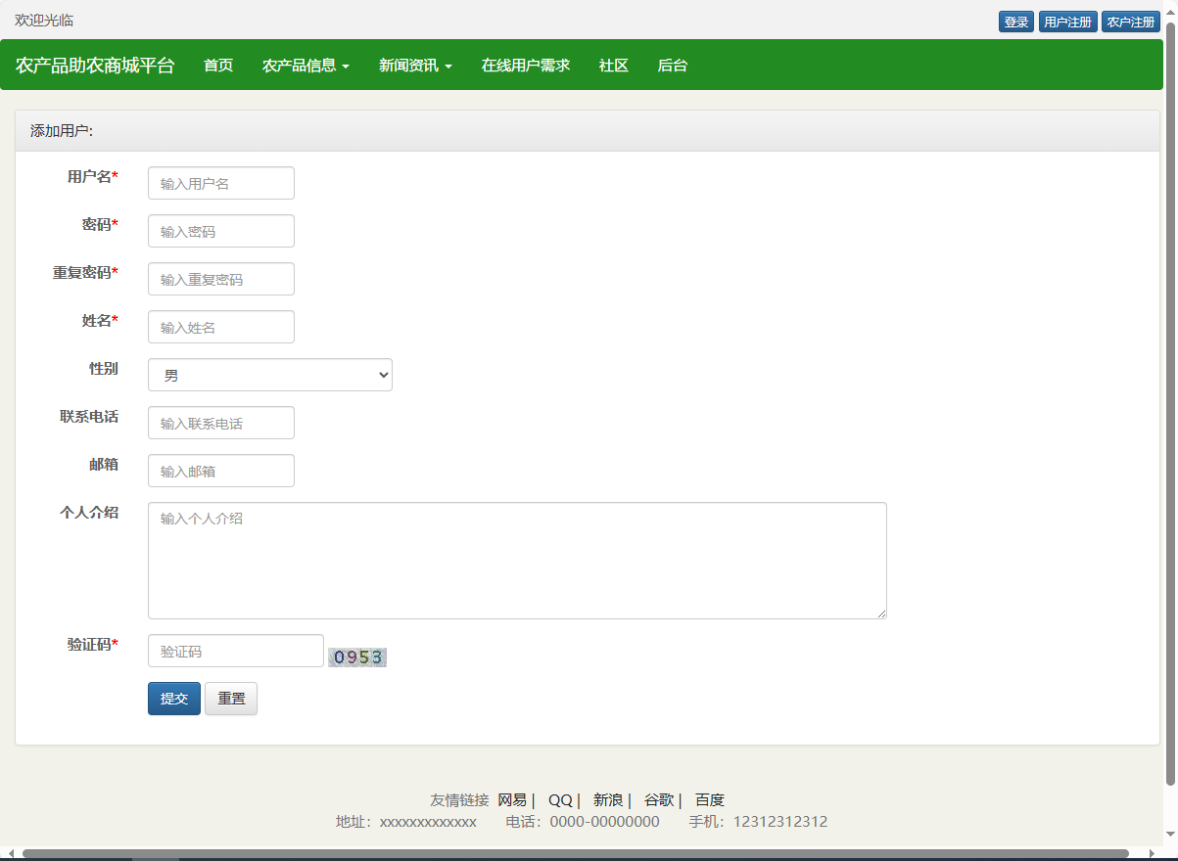1178x861 pixels.
Task: Expand the 农产品信息 menu
Action: 306,66
